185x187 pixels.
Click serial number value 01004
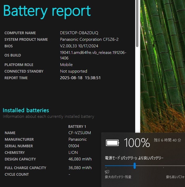(x=74, y=146)
